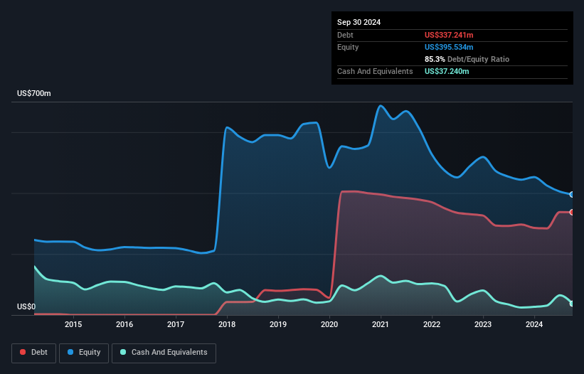Click the 2016 x-axis label

(x=124, y=324)
